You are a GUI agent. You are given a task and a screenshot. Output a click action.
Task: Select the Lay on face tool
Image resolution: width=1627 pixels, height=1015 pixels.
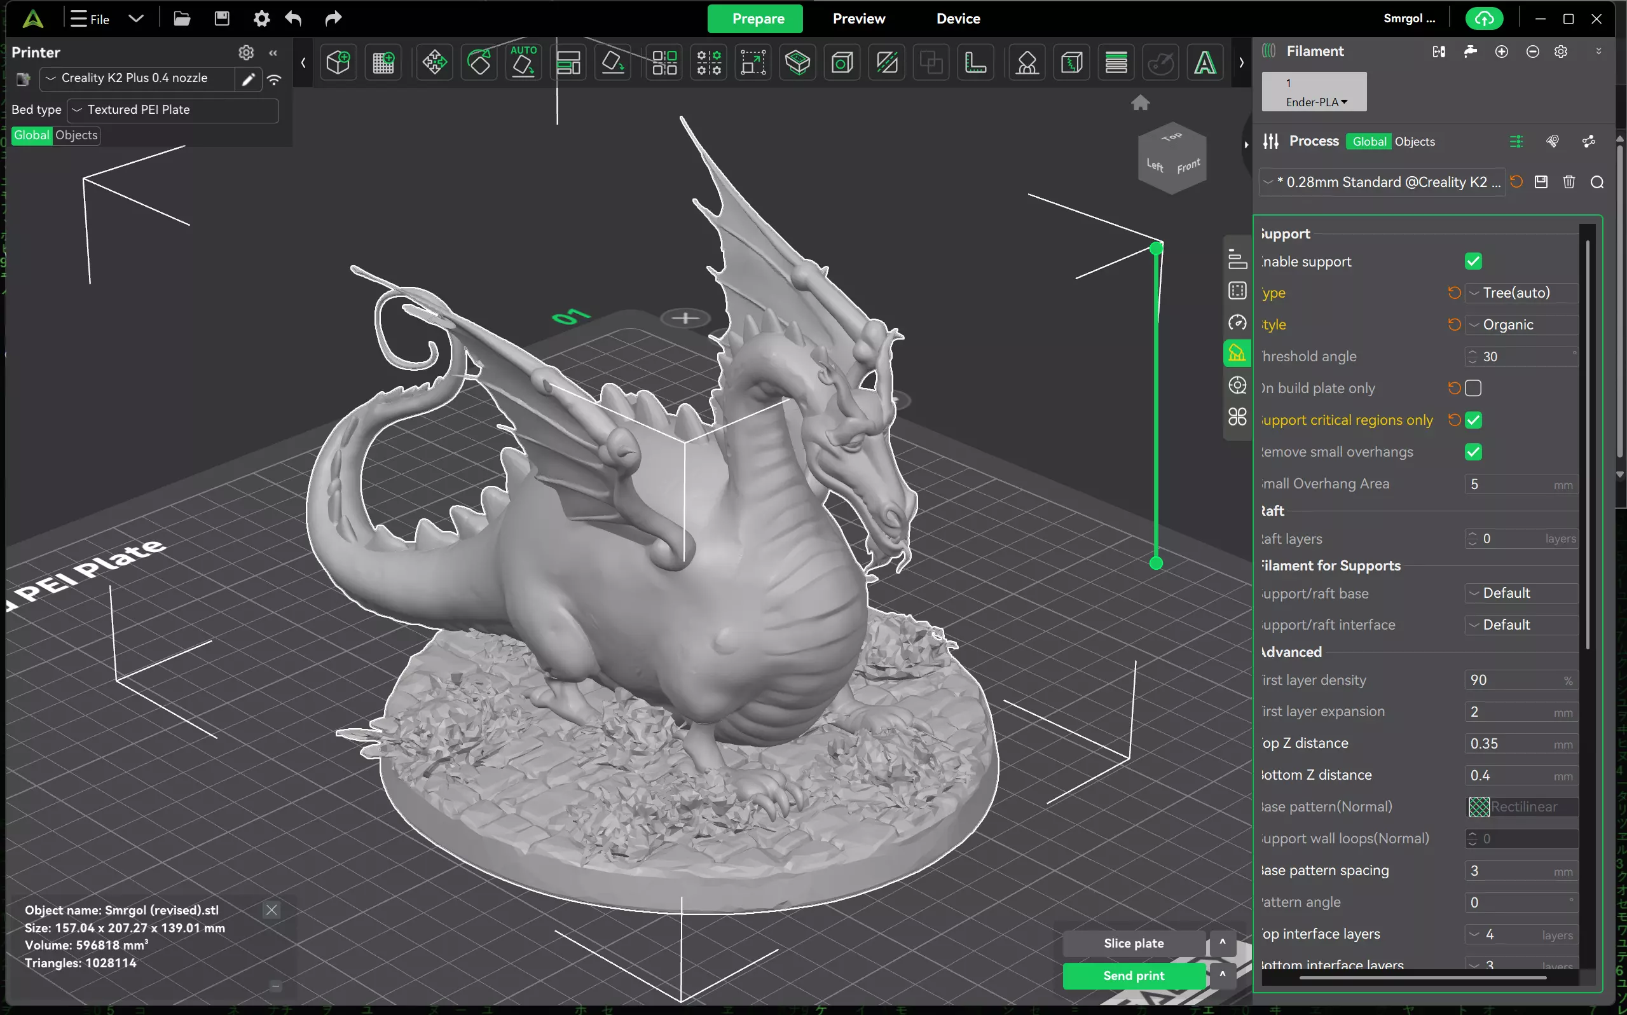(x=612, y=63)
